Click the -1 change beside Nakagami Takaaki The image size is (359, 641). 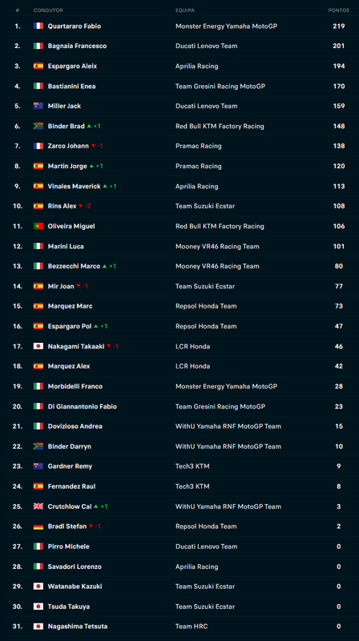tap(115, 346)
